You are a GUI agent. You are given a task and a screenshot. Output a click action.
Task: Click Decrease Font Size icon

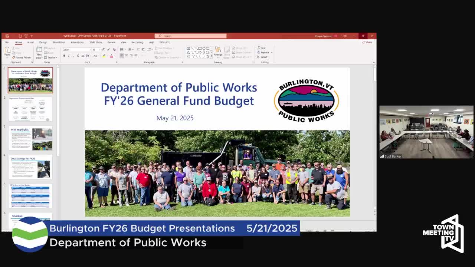click(x=108, y=50)
